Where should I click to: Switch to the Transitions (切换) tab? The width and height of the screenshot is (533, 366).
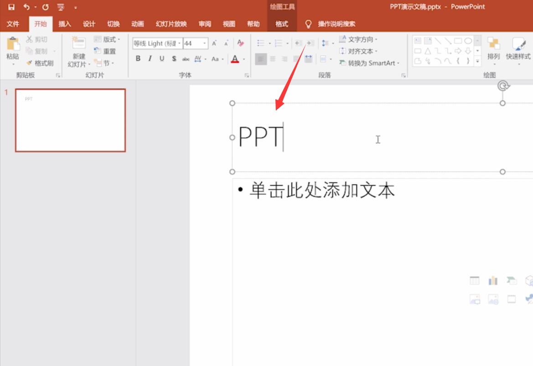[113, 24]
